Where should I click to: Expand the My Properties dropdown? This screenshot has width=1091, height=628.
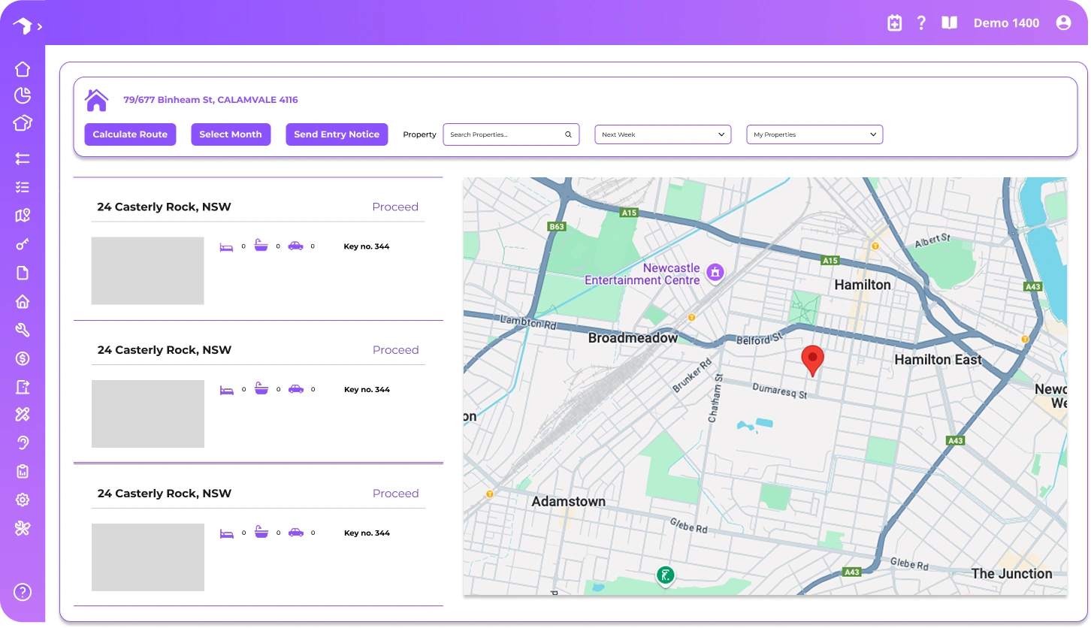coord(814,134)
